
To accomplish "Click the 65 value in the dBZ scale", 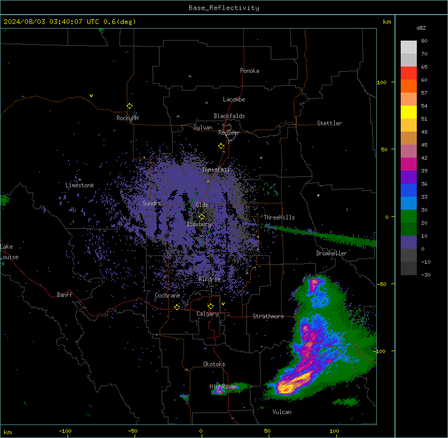I will 424,67.
